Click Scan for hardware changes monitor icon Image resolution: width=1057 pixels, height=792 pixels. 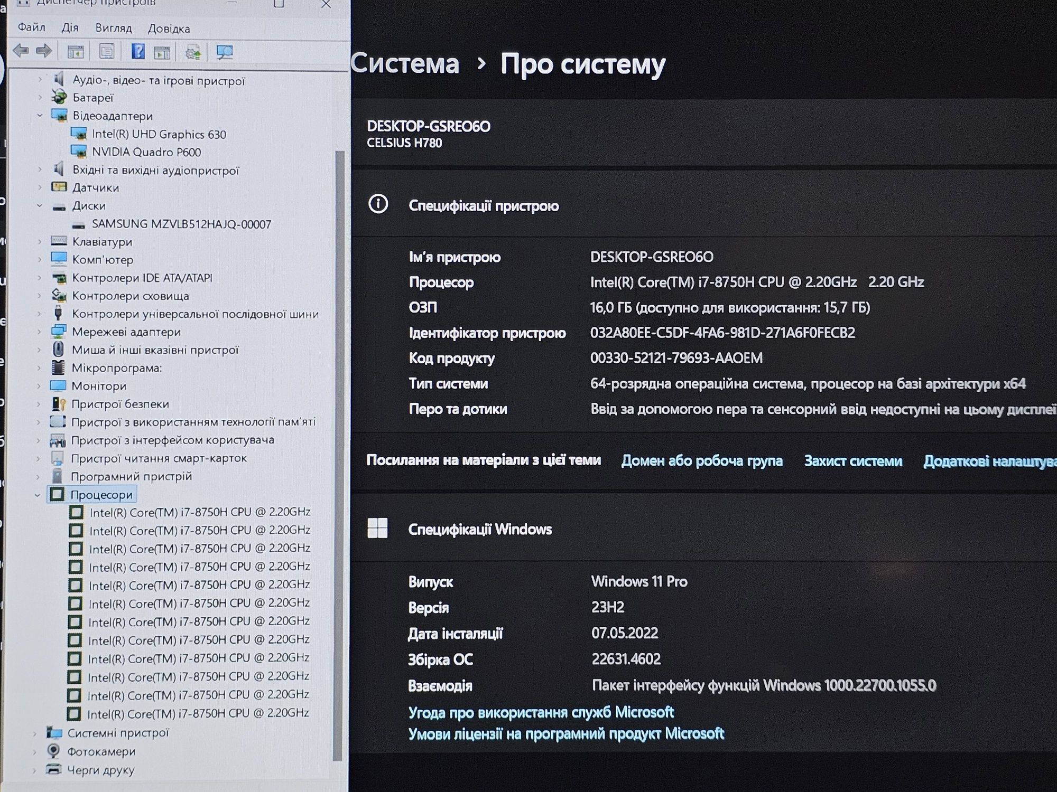click(225, 52)
